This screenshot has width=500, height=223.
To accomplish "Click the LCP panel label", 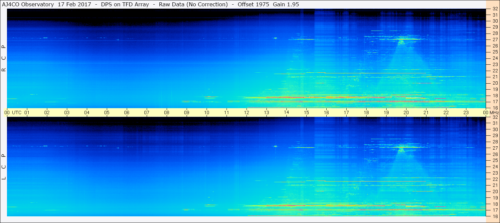I will (4, 167).
